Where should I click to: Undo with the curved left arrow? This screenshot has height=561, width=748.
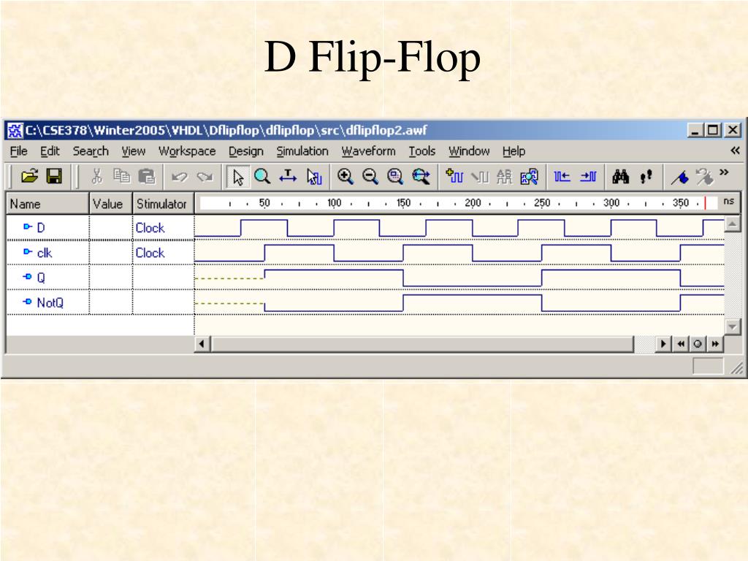[x=180, y=177]
